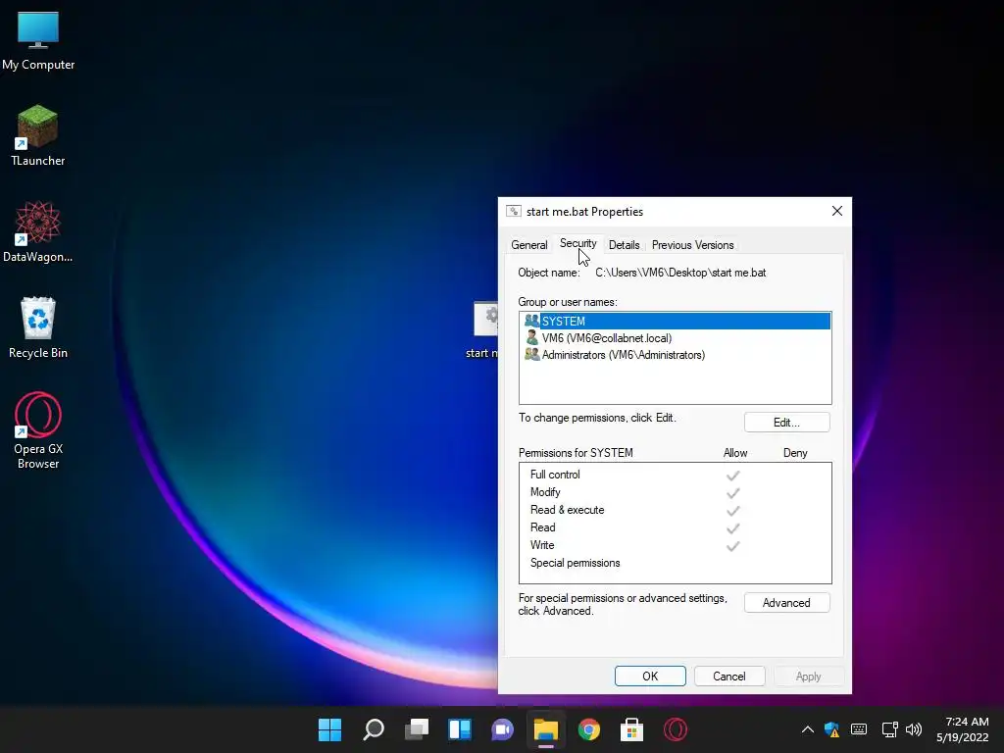
Task: Show hidden system tray icons
Action: click(808, 729)
